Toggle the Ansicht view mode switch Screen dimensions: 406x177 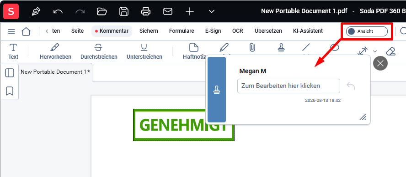tap(367, 31)
